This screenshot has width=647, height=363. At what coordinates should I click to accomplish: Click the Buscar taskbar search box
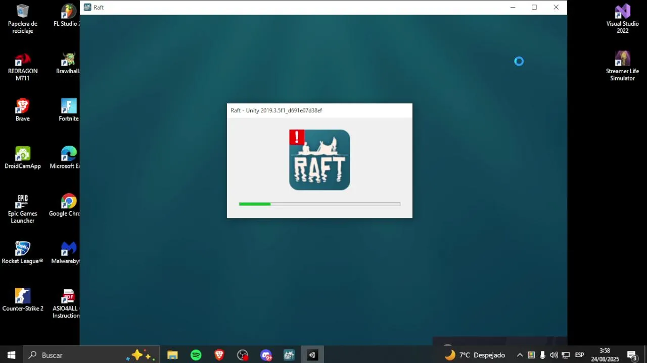pyautogui.click(x=92, y=355)
